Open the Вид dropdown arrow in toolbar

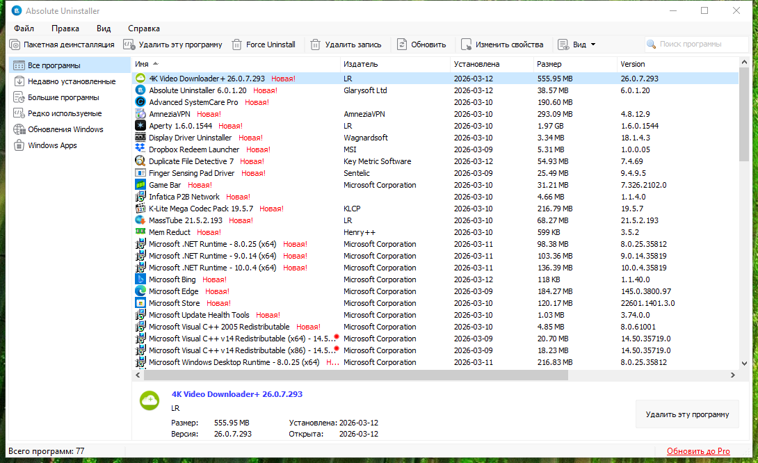click(x=593, y=44)
